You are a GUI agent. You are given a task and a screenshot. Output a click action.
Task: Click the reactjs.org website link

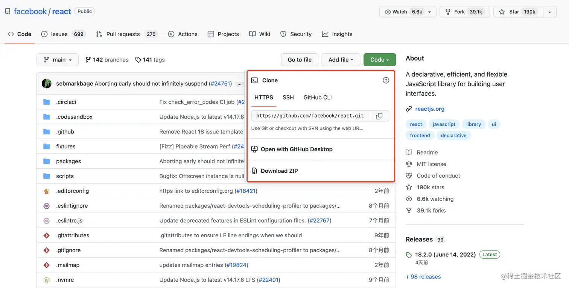430,109
